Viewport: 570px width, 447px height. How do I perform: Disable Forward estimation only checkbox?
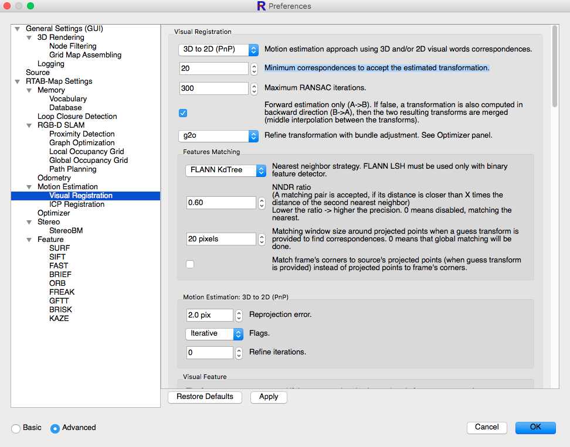pyautogui.click(x=183, y=113)
